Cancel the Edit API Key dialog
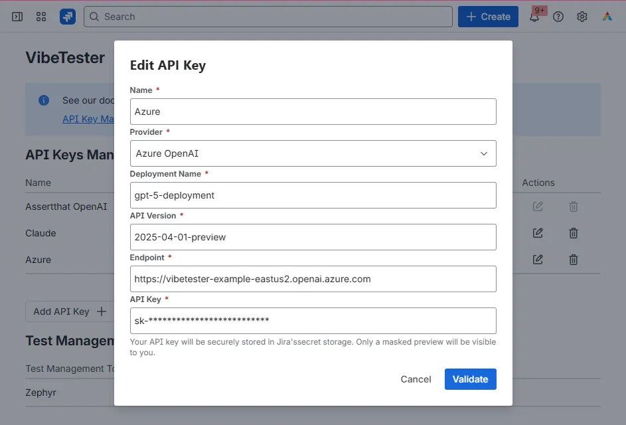This screenshot has height=425, width=626. [416, 379]
